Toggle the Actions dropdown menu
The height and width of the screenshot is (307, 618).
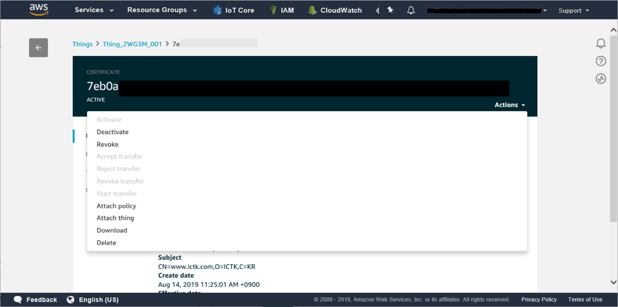point(509,105)
